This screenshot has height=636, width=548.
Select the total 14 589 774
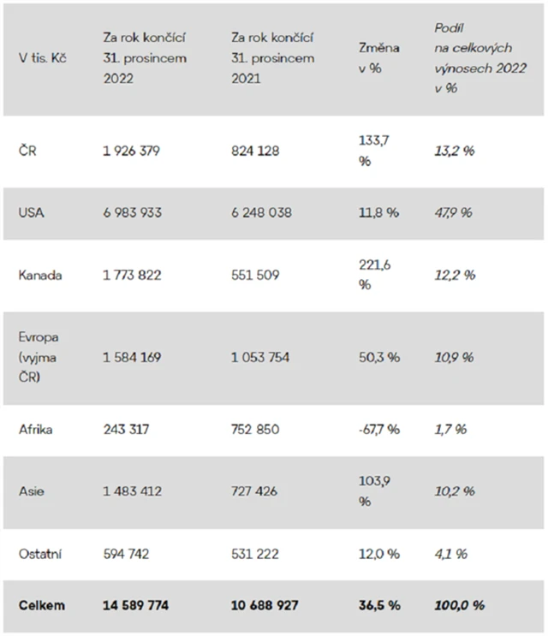[x=135, y=605]
